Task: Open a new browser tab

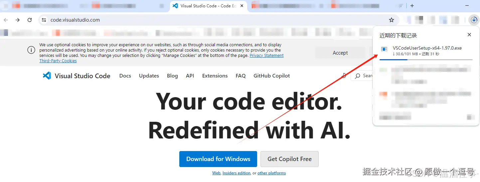Action: coord(412,6)
